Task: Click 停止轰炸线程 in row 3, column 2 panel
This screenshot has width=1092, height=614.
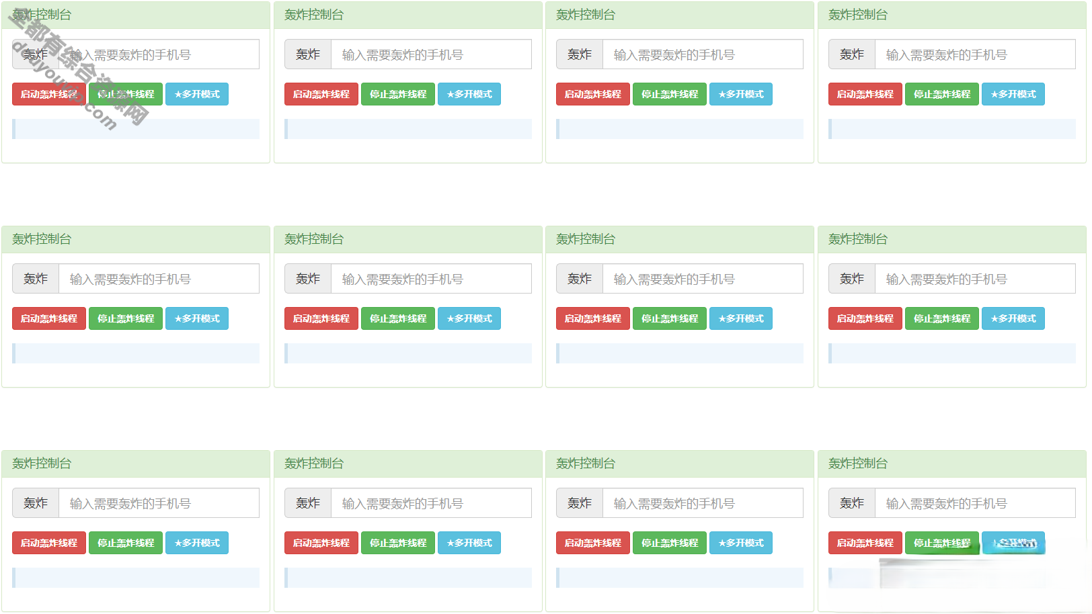Action: click(x=398, y=543)
